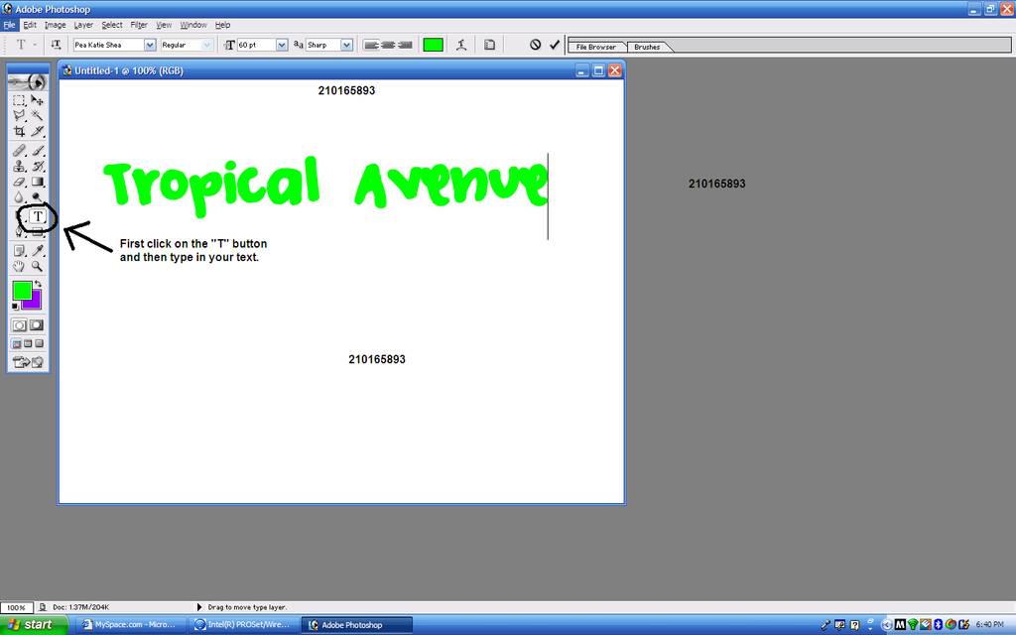Image resolution: width=1016 pixels, height=635 pixels.
Task: Click purple background color swatch
Action: (34, 303)
